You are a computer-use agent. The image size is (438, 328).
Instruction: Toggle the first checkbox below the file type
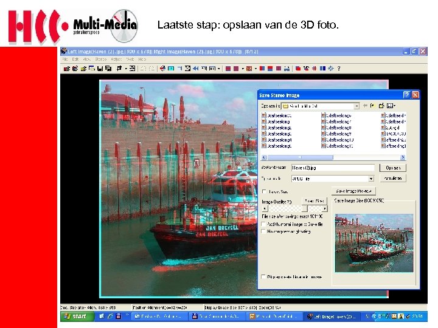point(264,191)
